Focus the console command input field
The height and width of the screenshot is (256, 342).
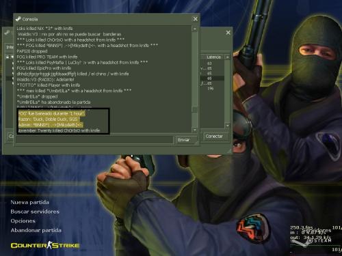pyautogui.click(x=94, y=140)
